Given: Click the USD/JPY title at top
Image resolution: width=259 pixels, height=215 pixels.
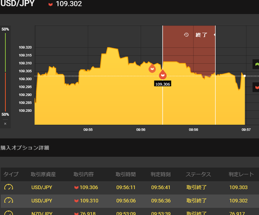Looking at the screenshot, I should tap(17, 4).
